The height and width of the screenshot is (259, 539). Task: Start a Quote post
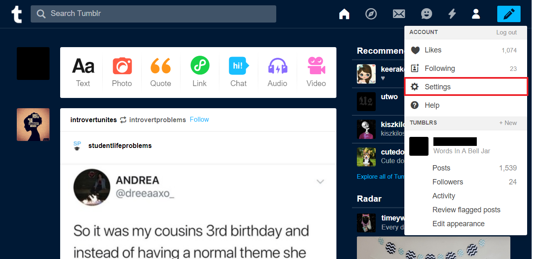click(160, 73)
